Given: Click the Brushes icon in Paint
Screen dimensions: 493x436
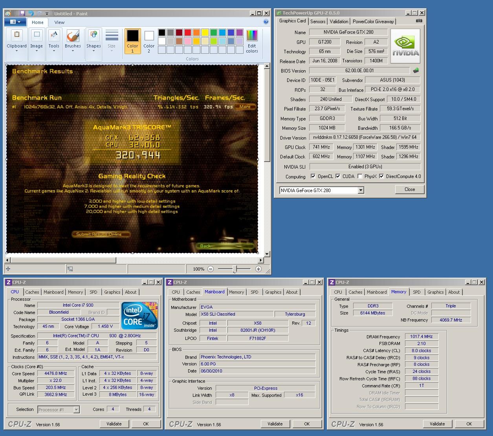Looking at the screenshot, I should tap(73, 36).
